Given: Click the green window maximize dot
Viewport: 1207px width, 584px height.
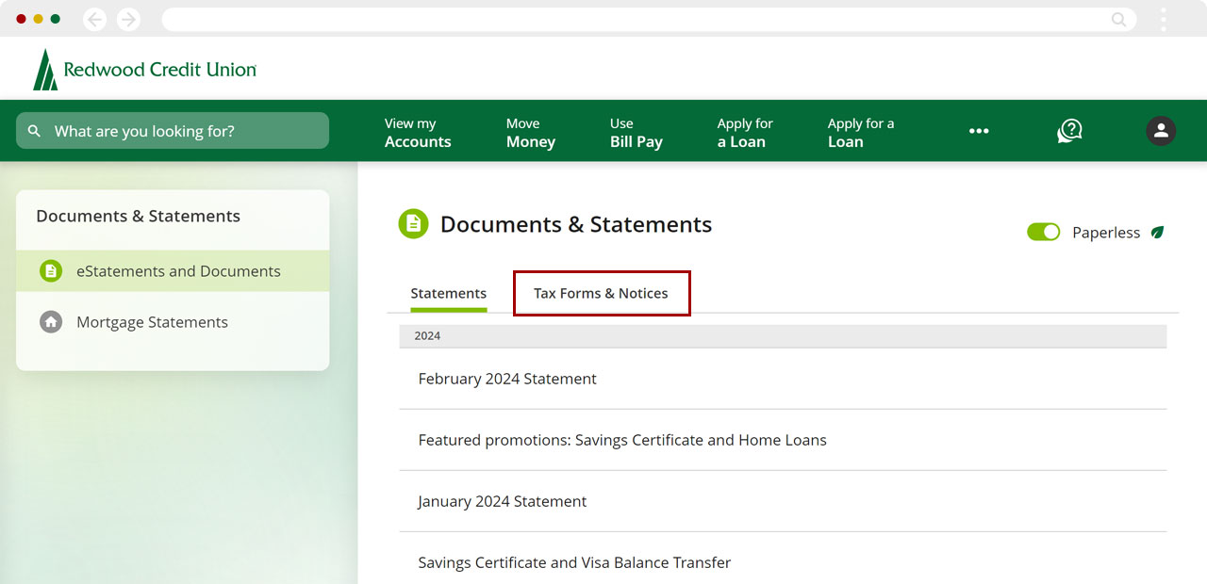Looking at the screenshot, I should (x=55, y=19).
